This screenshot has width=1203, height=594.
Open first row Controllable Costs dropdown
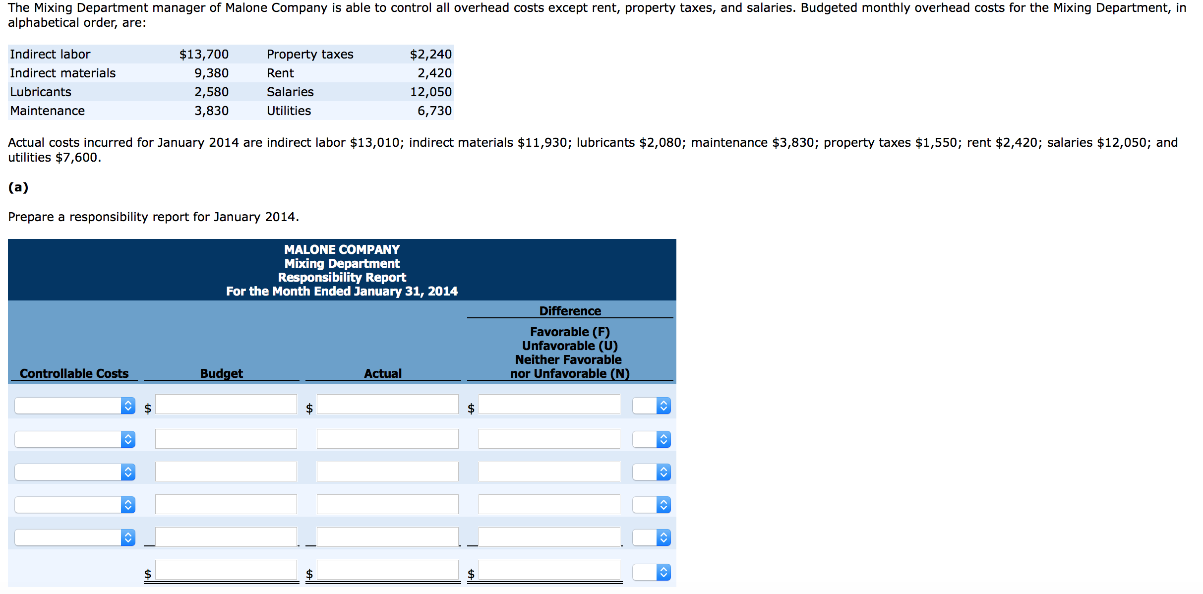point(75,406)
